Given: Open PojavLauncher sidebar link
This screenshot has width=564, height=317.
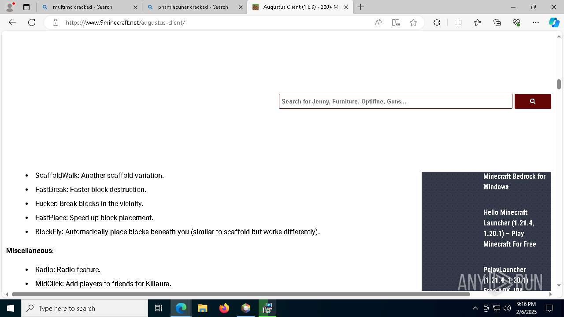Looking at the screenshot, I should (x=508, y=277).
